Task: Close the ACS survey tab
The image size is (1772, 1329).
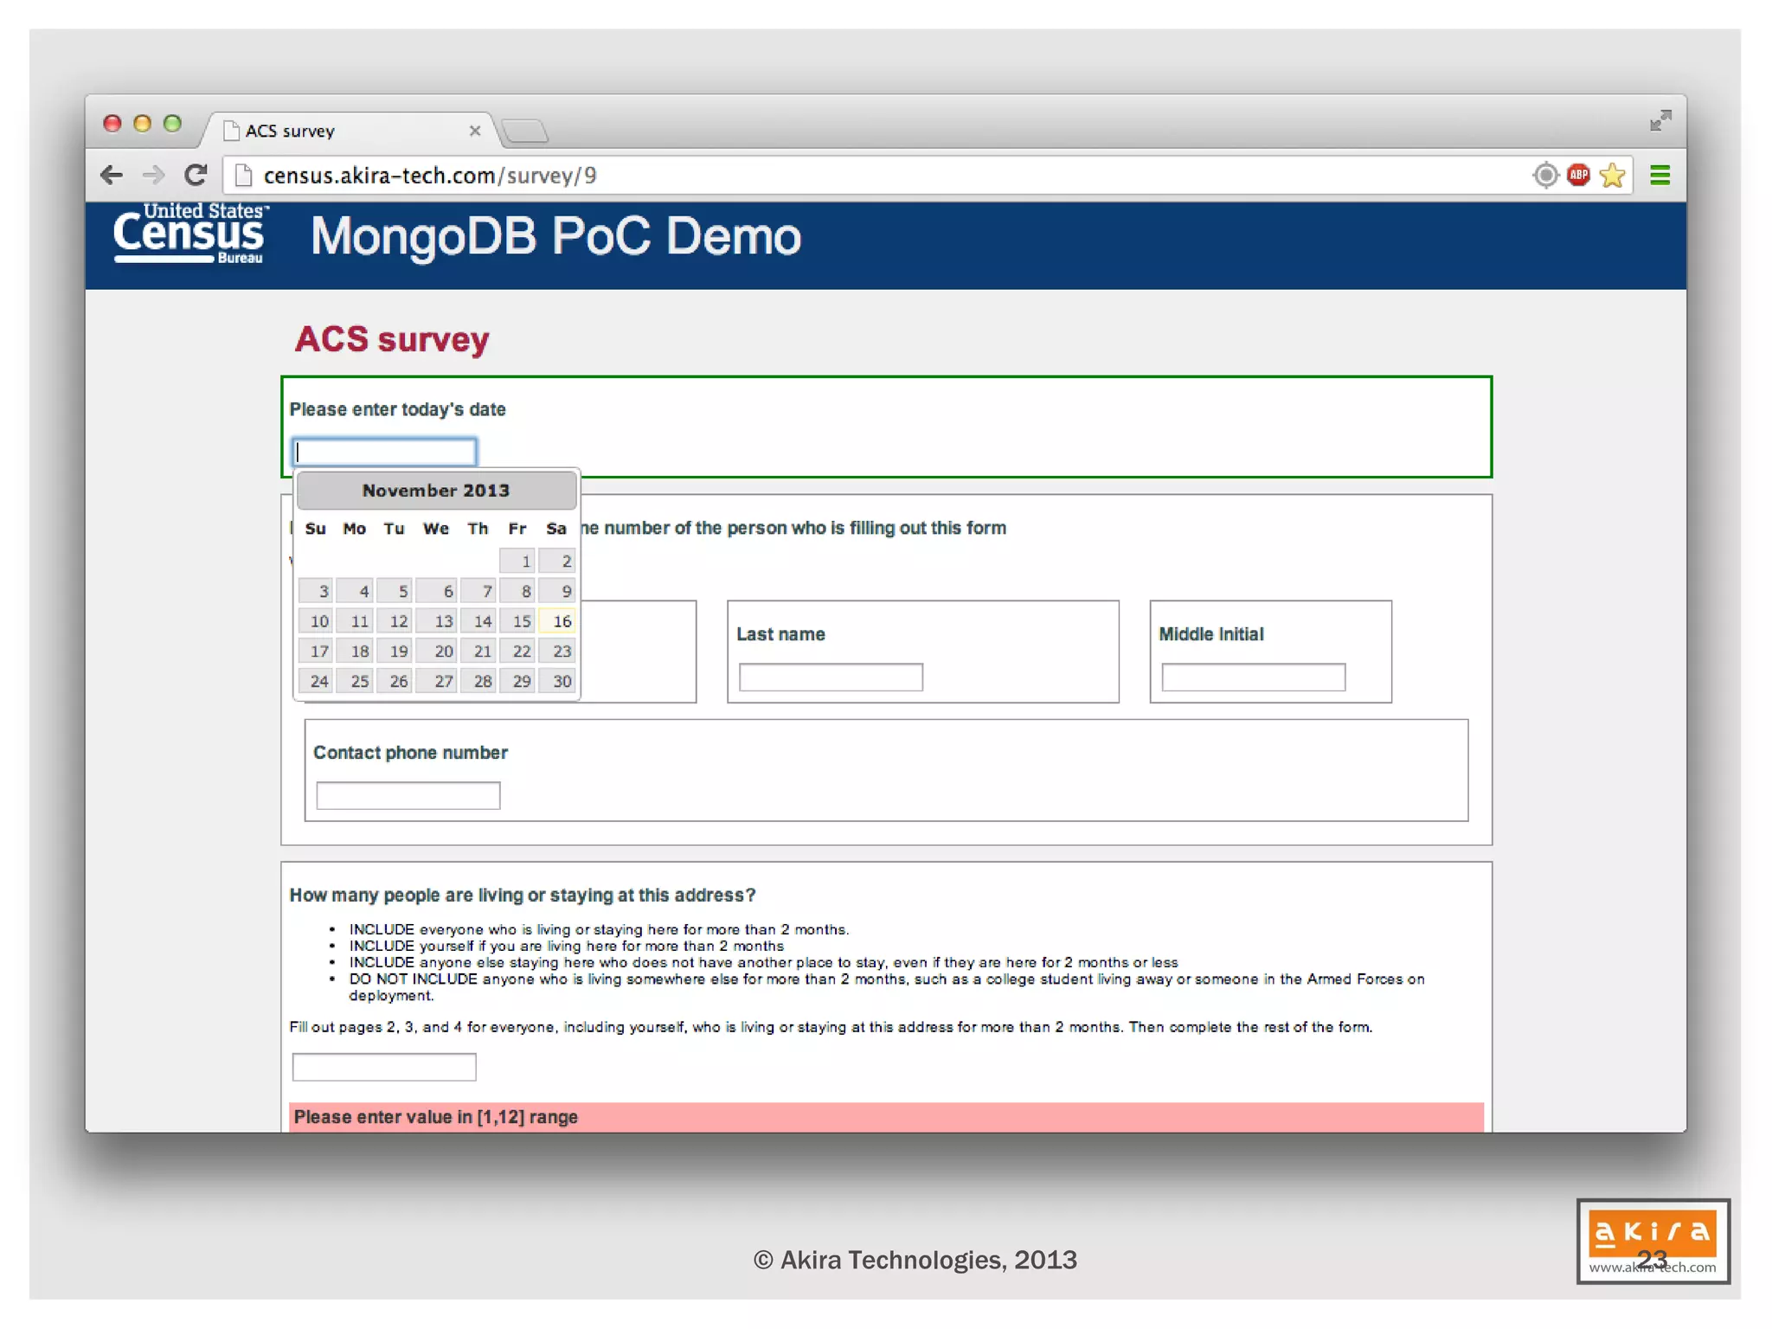Action: 474,131
